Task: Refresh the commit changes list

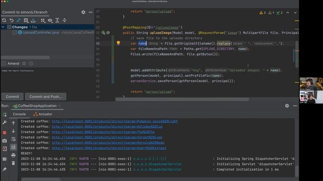Action: [x=4, y=20]
